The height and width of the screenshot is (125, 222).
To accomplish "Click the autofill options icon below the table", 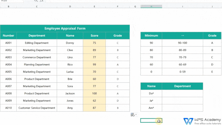I will click(x=133, y=114).
